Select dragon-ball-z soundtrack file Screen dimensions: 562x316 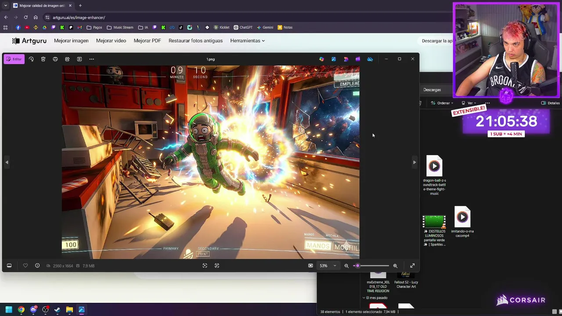(434, 176)
